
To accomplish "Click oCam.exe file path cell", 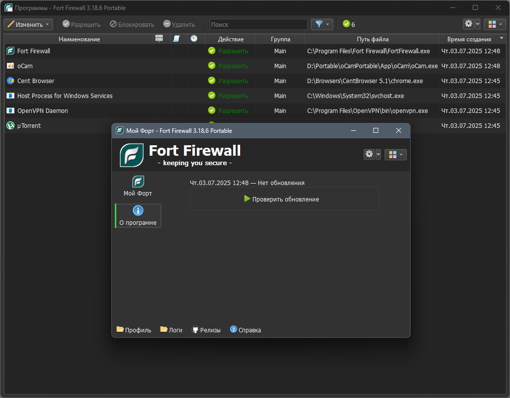I will click(372, 66).
